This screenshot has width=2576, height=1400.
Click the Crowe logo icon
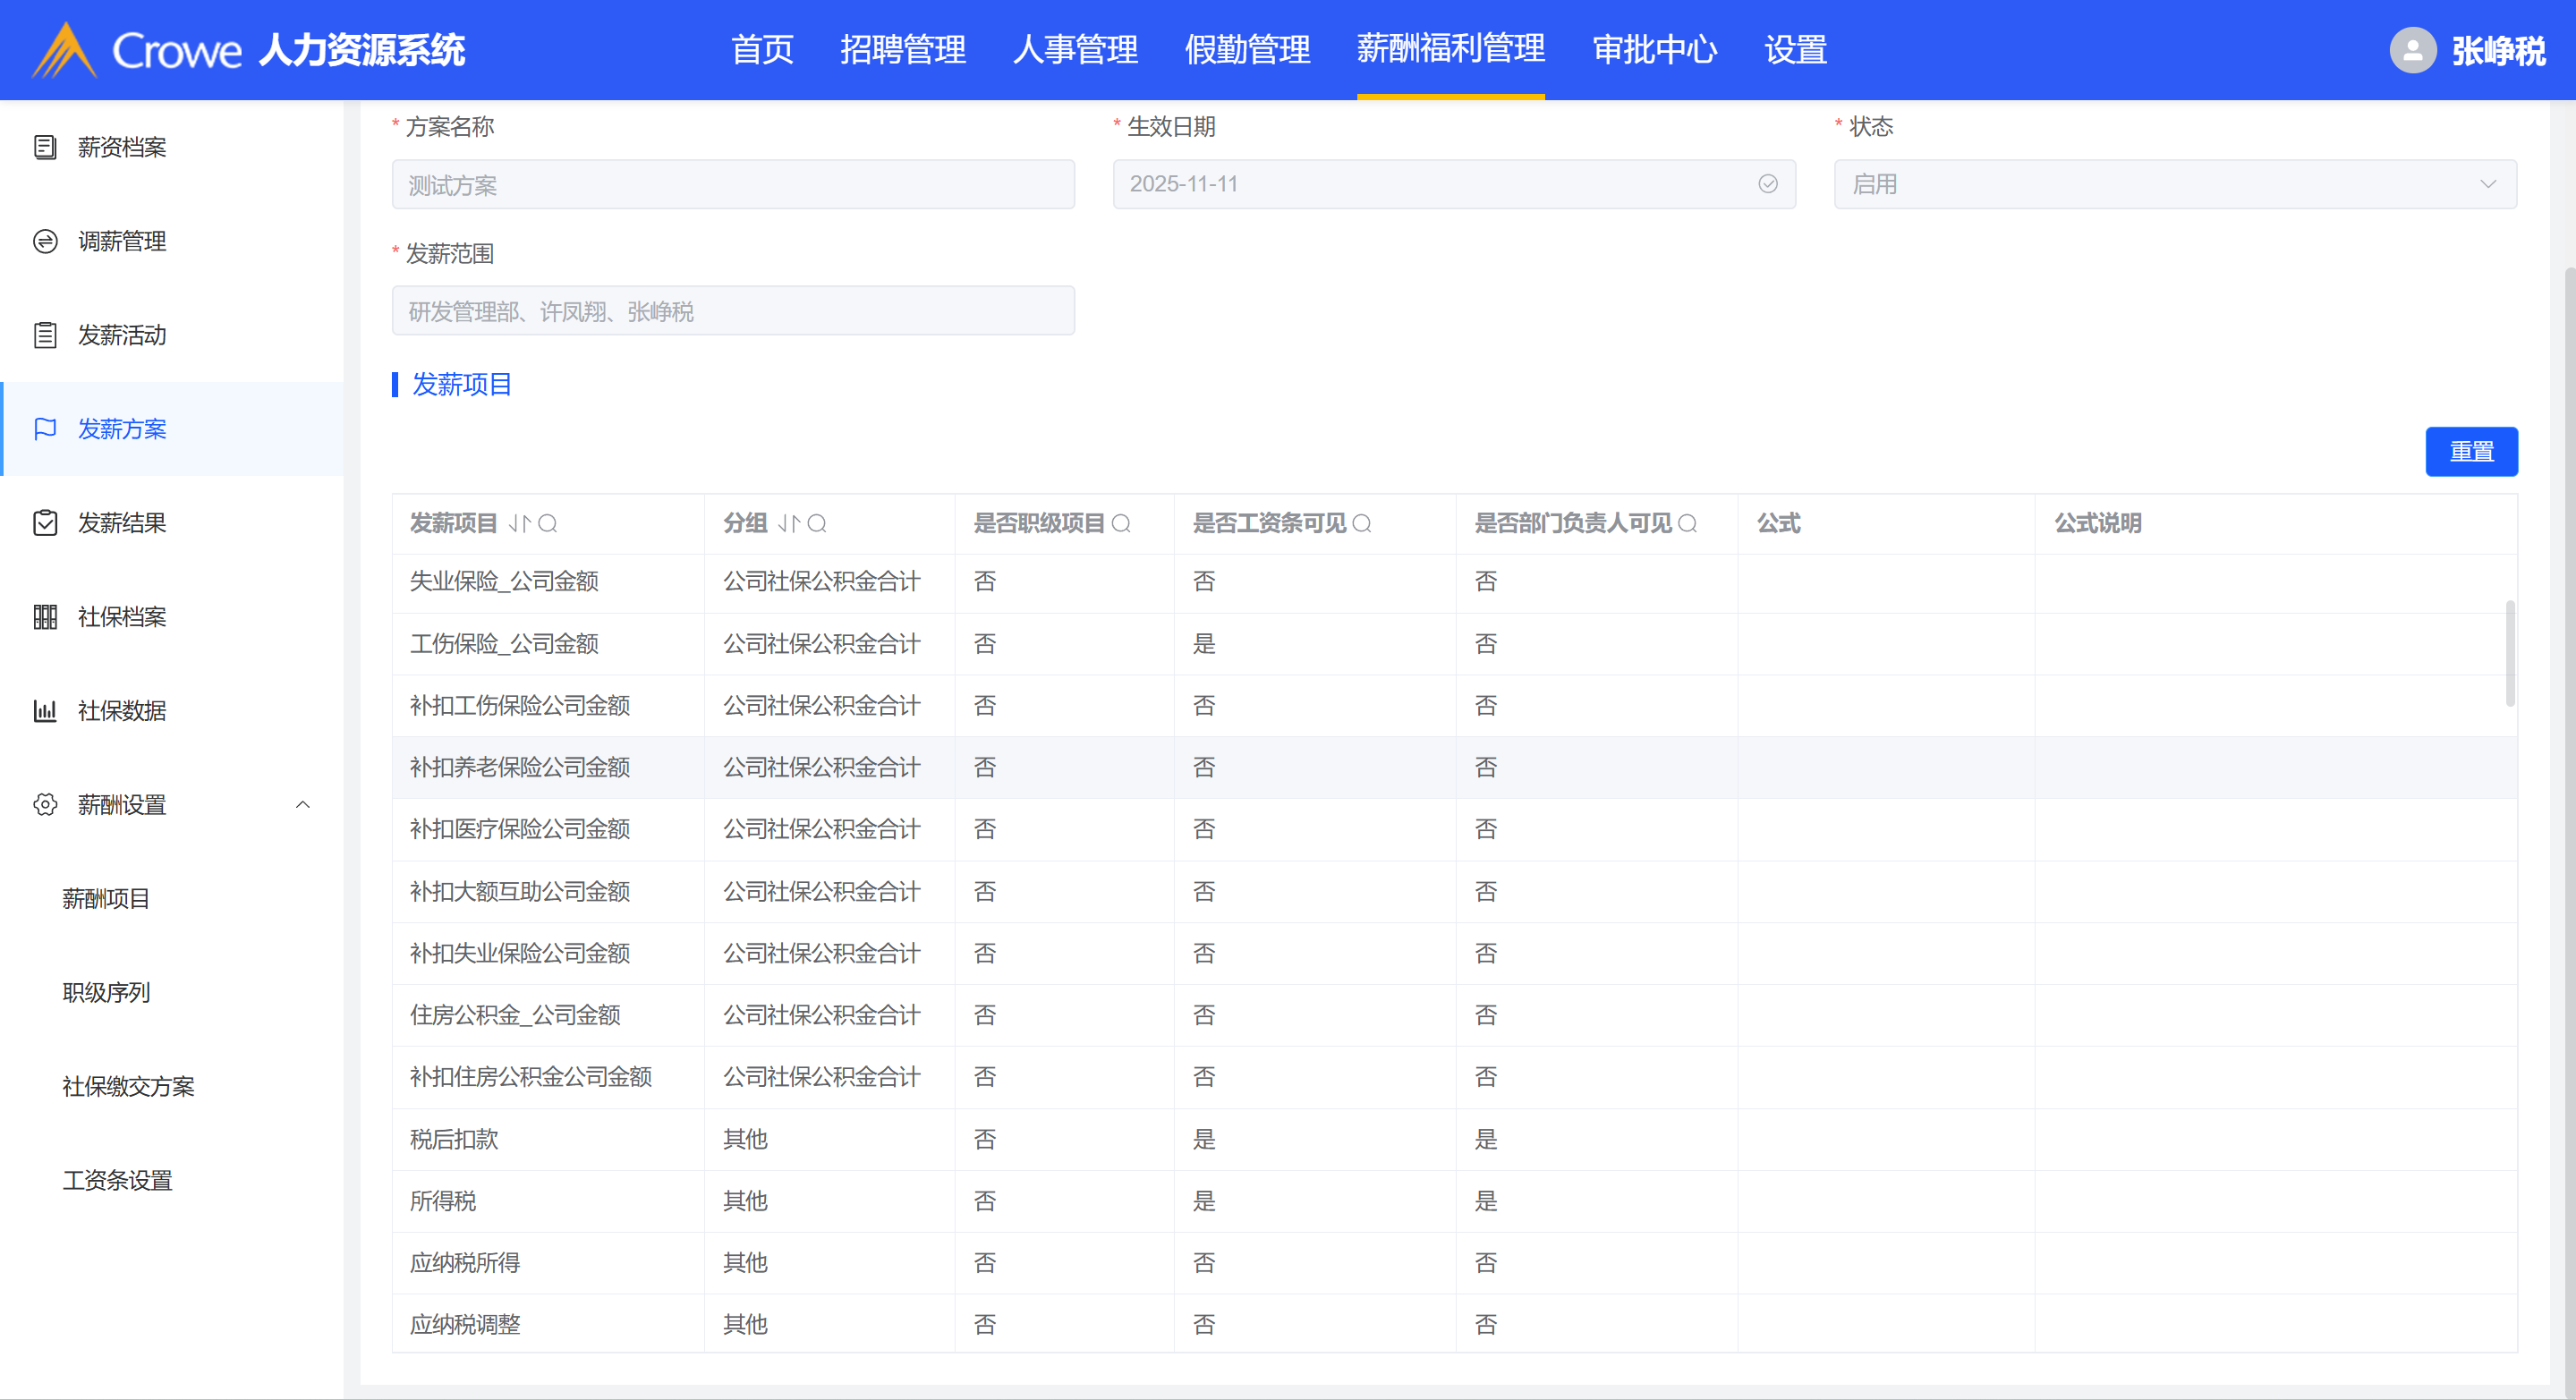64,50
